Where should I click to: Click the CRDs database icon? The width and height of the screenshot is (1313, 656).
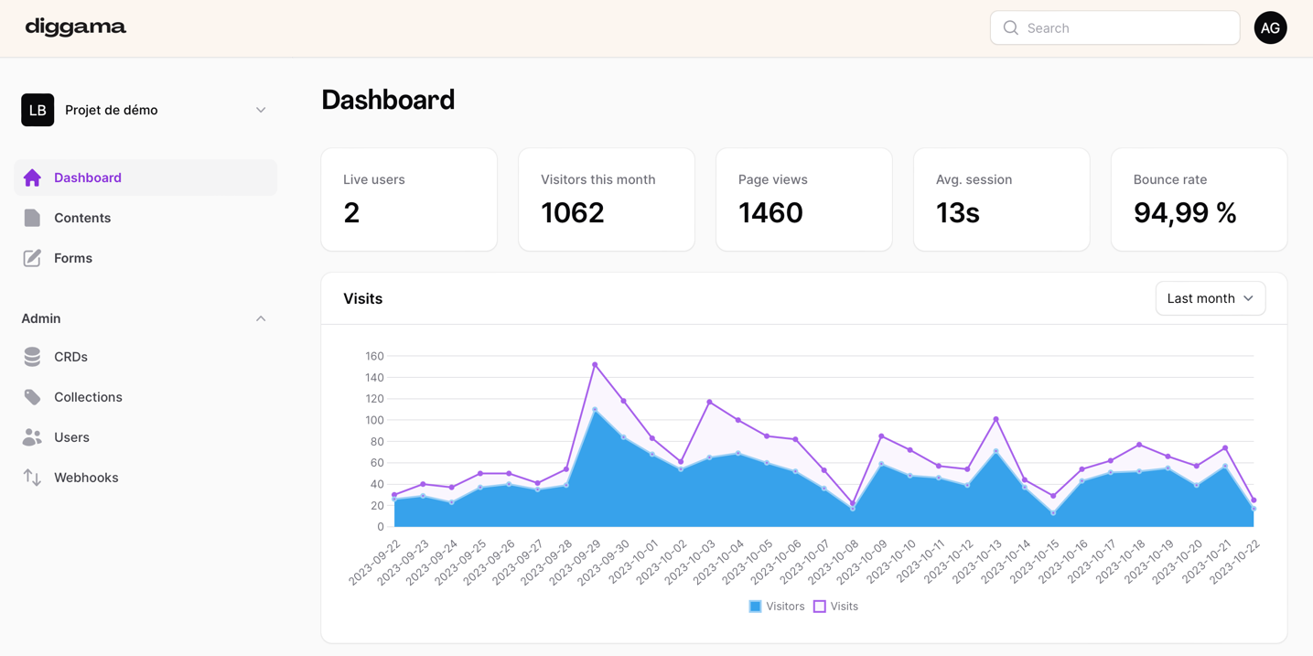coord(32,357)
